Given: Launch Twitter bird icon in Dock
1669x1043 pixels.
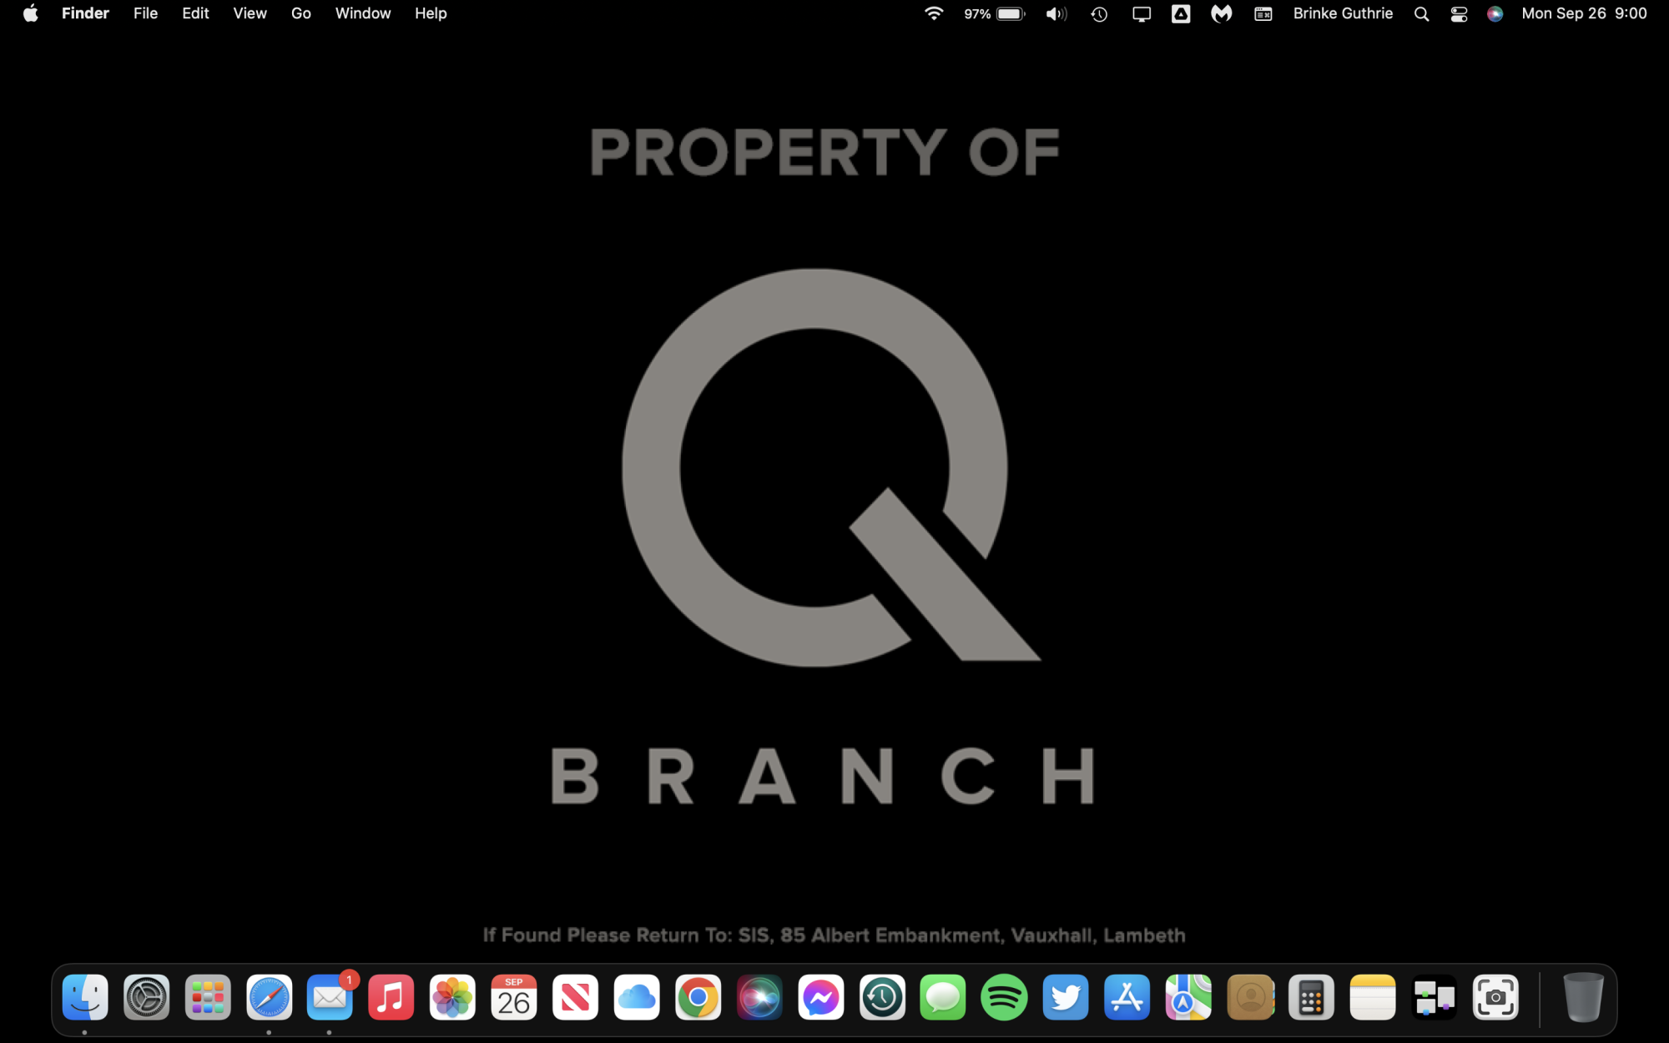Looking at the screenshot, I should (x=1066, y=997).
